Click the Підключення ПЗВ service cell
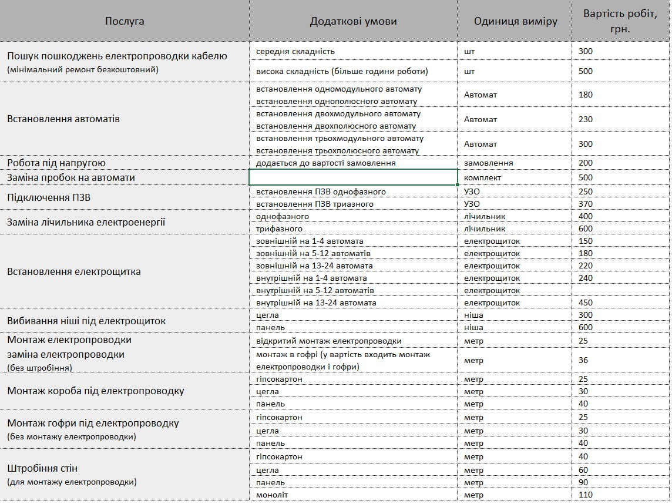 (x=125, y=197)
